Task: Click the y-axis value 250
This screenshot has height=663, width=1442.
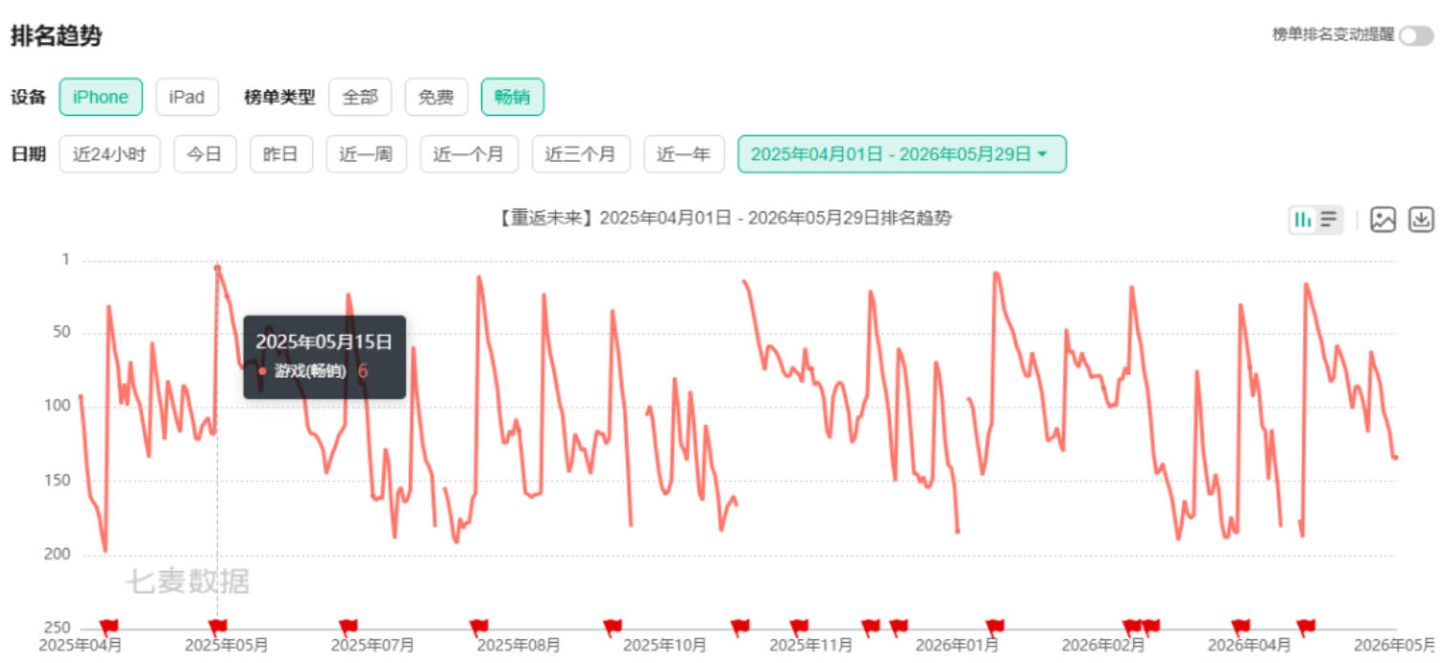Action: (x=57, y=628)
